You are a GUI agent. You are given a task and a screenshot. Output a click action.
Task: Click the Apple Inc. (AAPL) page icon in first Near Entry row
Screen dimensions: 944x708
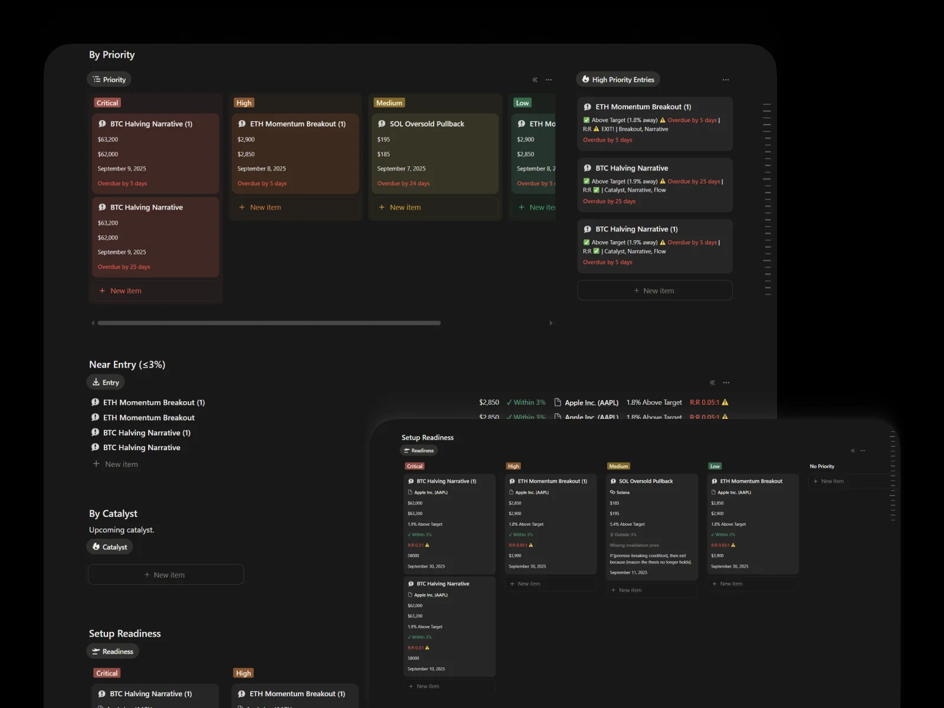(x=558, y=402)
